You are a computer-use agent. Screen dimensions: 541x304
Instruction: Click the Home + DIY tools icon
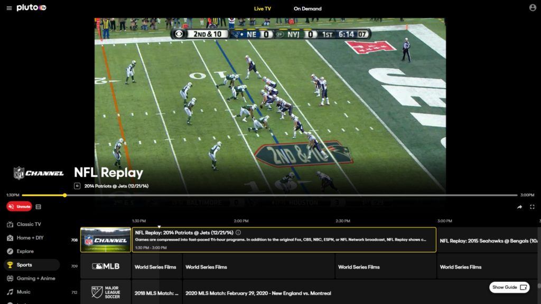[10, 238]
